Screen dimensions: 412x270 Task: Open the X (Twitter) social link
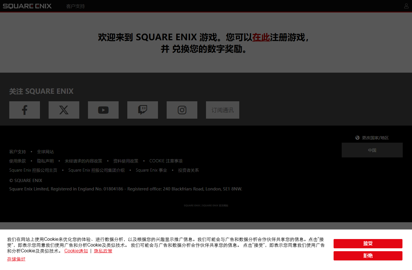click(x=64, y=110)
